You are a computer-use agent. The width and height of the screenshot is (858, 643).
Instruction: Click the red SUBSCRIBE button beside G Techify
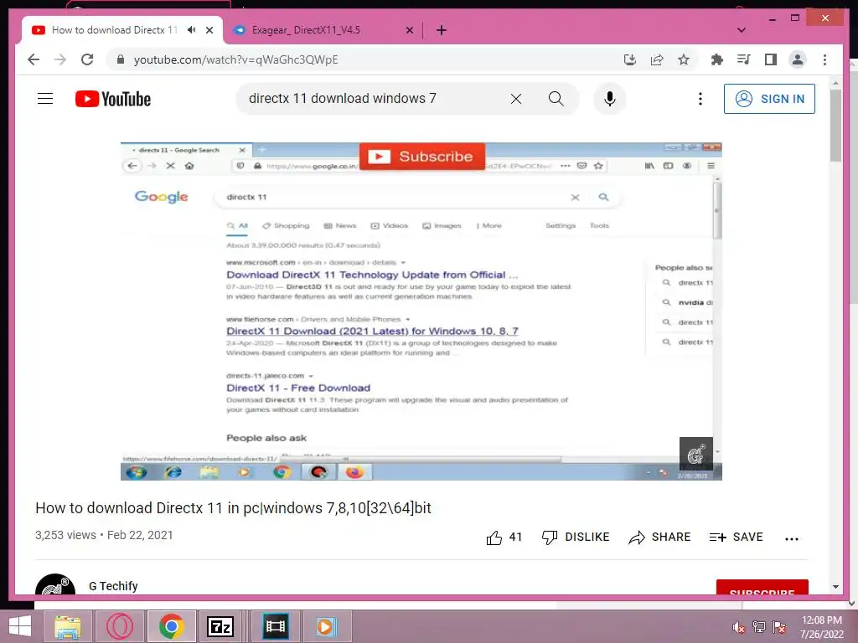pyautogui.click(x=762, y=587)
